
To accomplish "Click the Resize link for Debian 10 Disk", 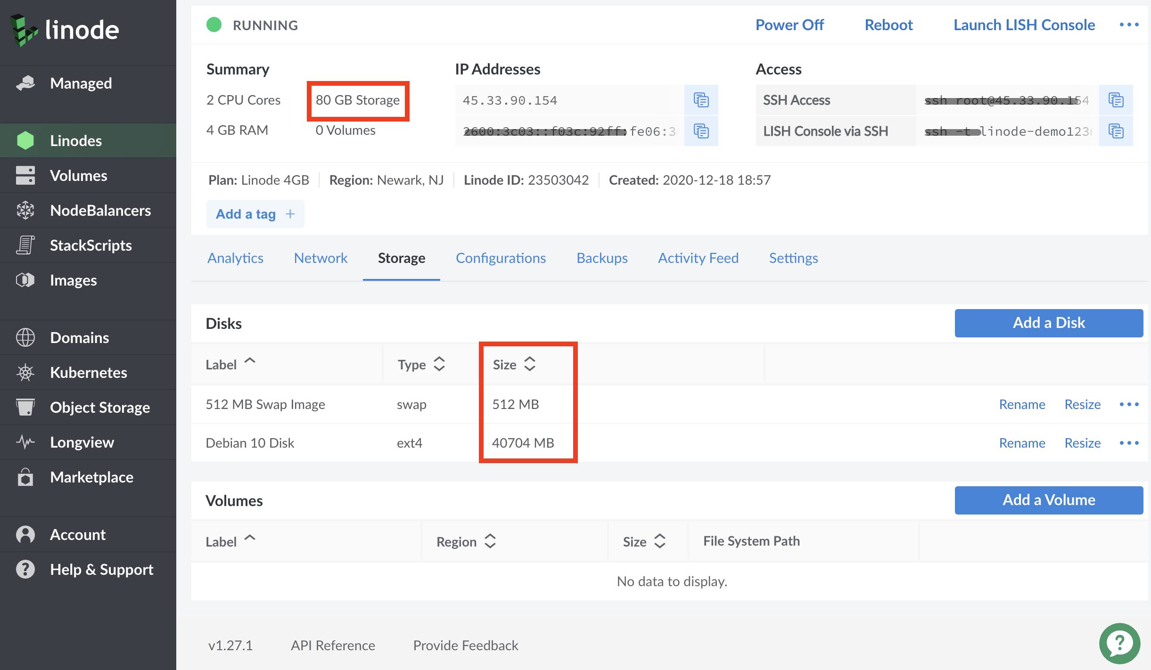I will click(1083, 442).
